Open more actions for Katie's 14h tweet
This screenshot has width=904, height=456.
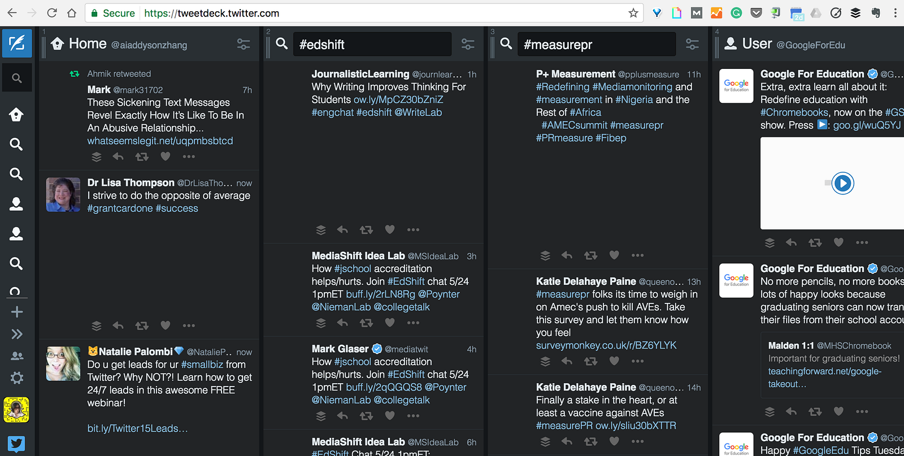(637, 441)
